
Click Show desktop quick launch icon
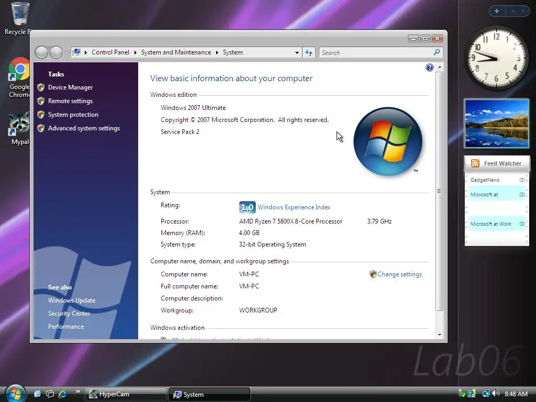click(x=38, y=394)
